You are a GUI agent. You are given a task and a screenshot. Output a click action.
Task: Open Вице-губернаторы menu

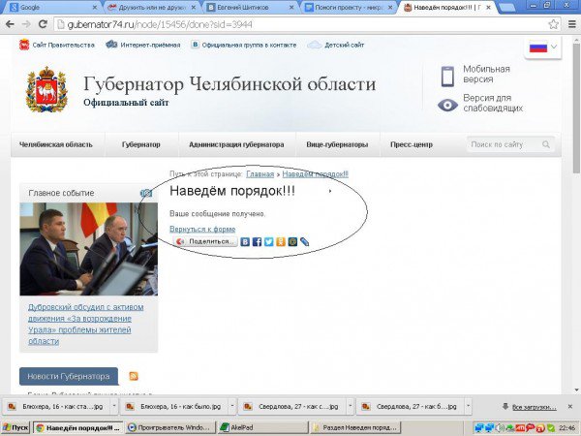(x=337, y=144)
